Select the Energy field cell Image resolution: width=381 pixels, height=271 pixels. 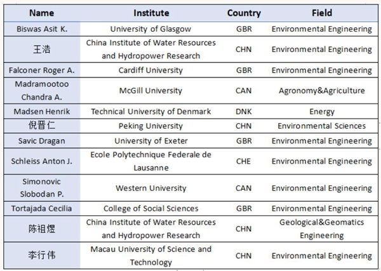click(x=321, y=111)
